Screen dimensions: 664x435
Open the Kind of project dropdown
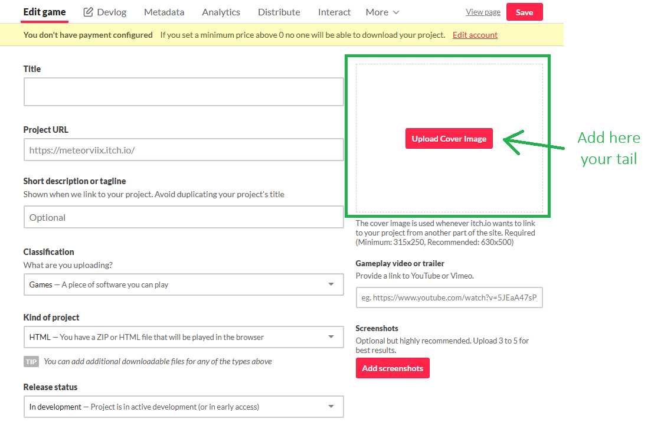coord(184,338)
